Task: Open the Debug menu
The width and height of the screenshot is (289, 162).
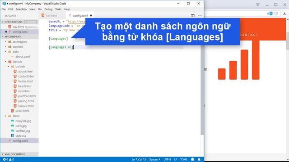Action: (x=48, y=9)
